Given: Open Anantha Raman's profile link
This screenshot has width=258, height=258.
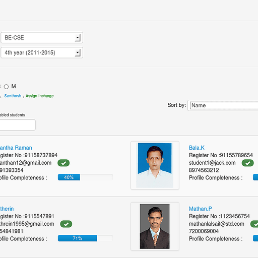Looking at the screenshot, I should tap(16, 148).
